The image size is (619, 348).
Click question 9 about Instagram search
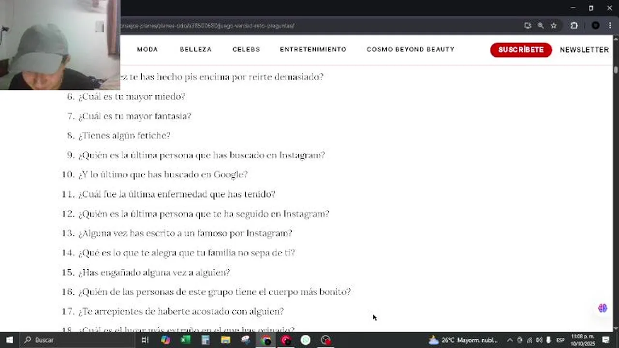pos(202,155)
